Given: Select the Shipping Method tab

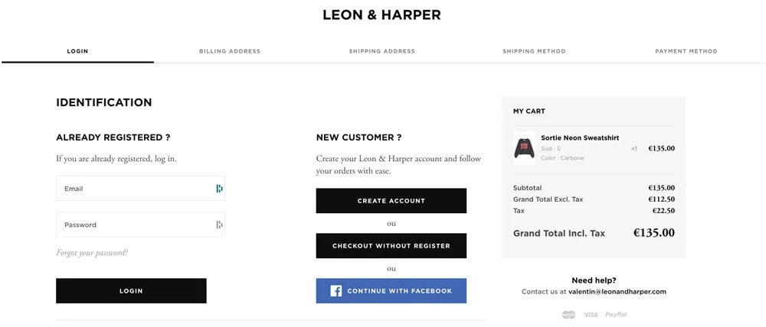Looking at the screenshot, I should click(534, 51).
